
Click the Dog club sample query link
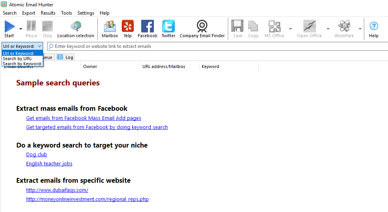[x=36, y=154]
